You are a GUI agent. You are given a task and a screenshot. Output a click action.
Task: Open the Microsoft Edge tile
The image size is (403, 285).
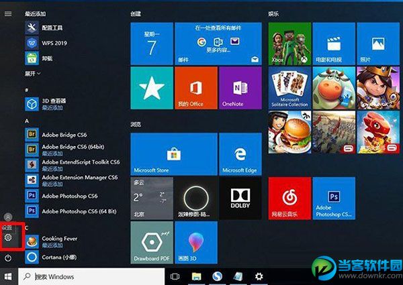[240, 154]
